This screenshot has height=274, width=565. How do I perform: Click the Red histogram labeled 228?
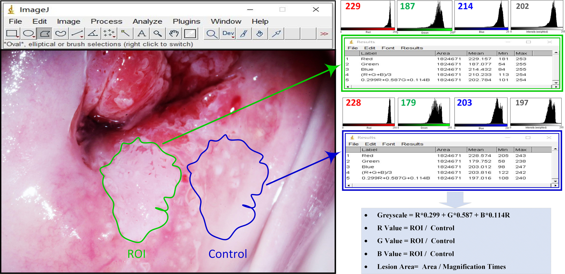tap(369, 114)
